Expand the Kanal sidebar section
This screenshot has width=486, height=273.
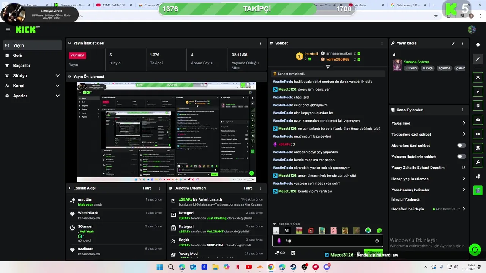tap(32, 86)
